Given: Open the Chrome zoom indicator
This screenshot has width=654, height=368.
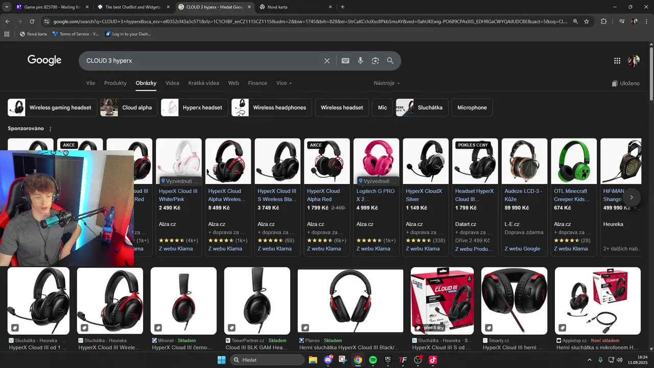Looking at the screenshot, I should coord(575,21).
